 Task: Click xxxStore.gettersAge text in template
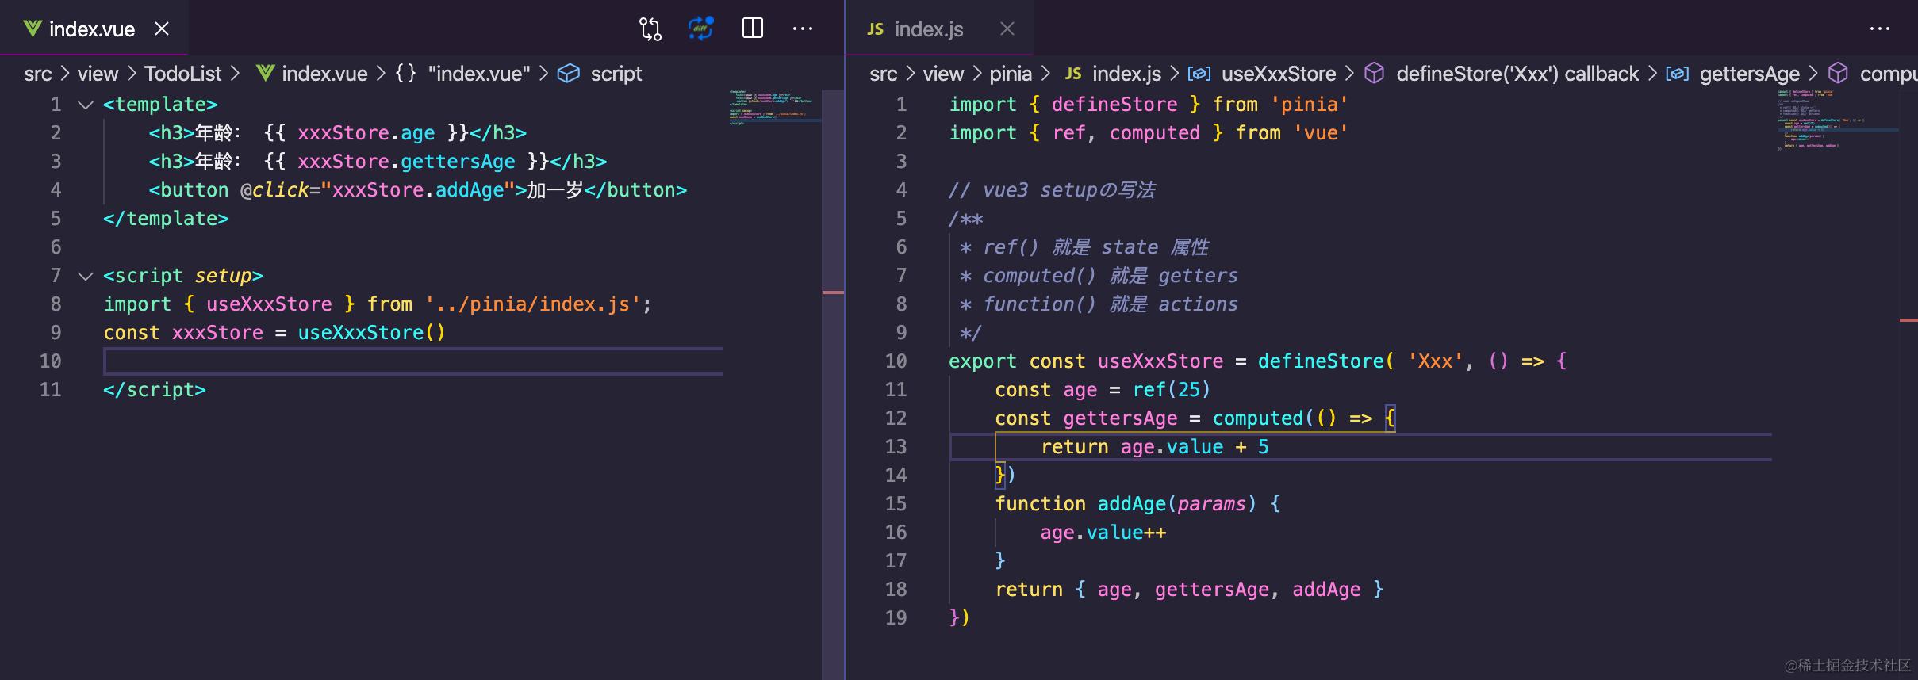(x=406, y=162)
